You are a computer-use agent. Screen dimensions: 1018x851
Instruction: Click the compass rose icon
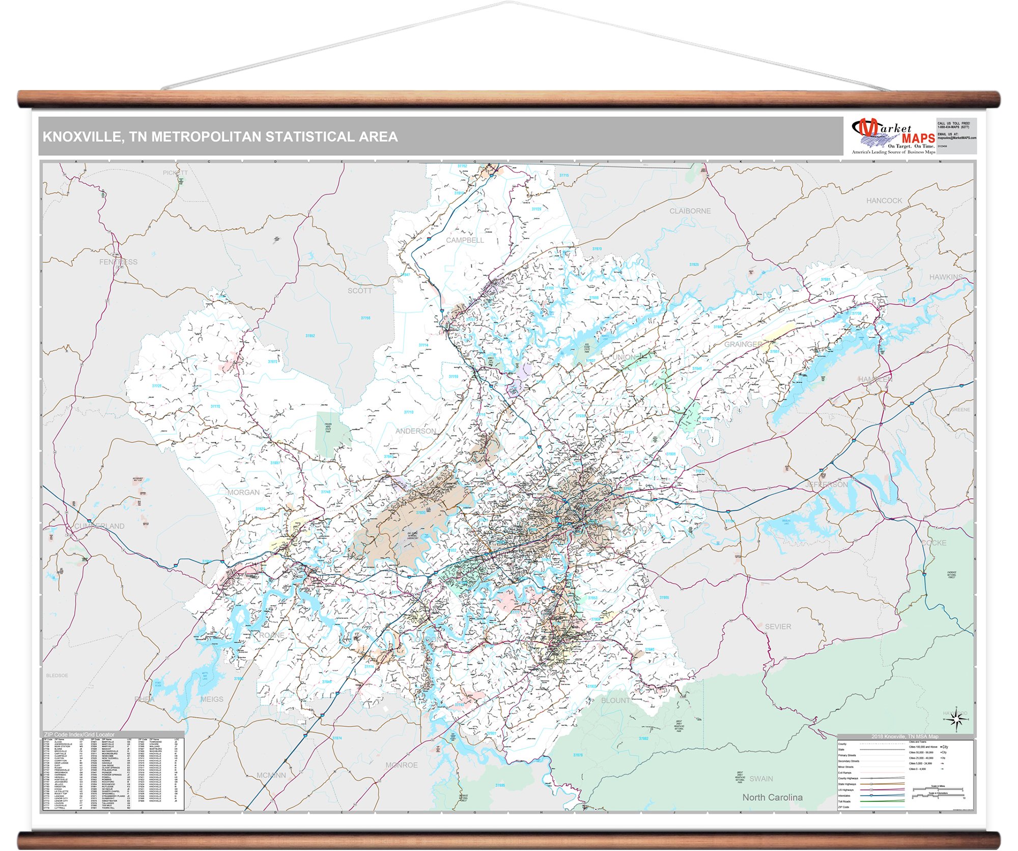click(956, 720)
